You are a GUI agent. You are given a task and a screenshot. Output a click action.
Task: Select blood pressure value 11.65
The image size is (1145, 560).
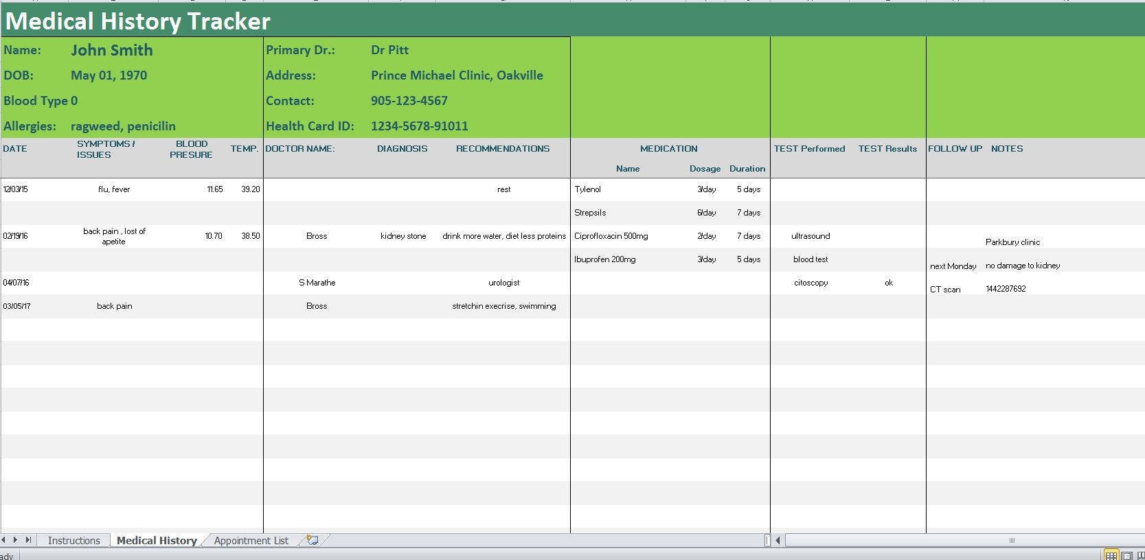(x=214, y=189)
